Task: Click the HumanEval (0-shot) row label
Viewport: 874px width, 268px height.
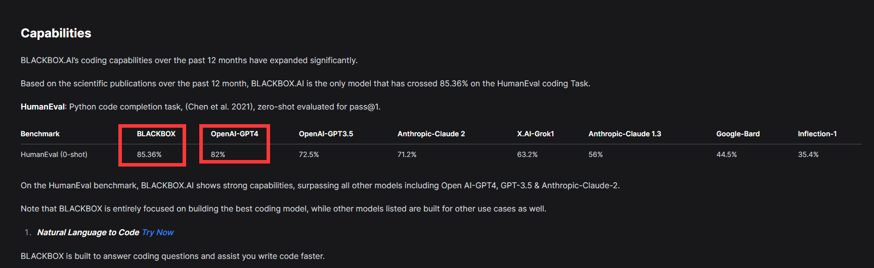Action: point(54,154)
